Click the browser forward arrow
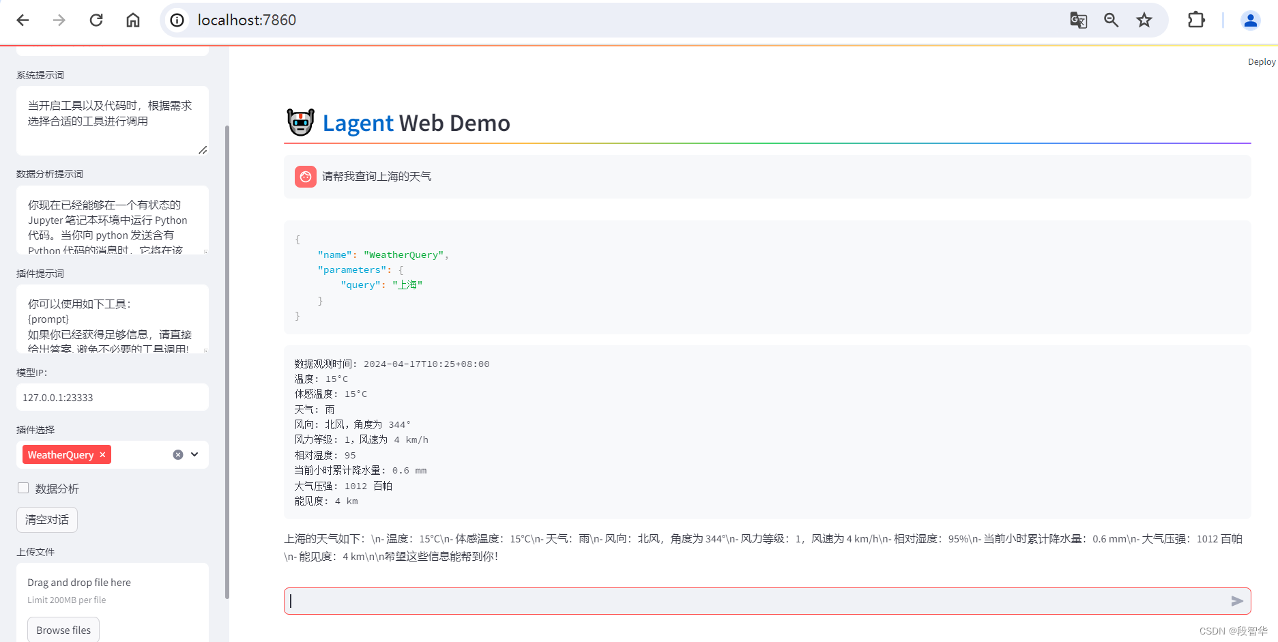Image resolution: width=1278 pixels, height=642 pixels. pos(59,20)
